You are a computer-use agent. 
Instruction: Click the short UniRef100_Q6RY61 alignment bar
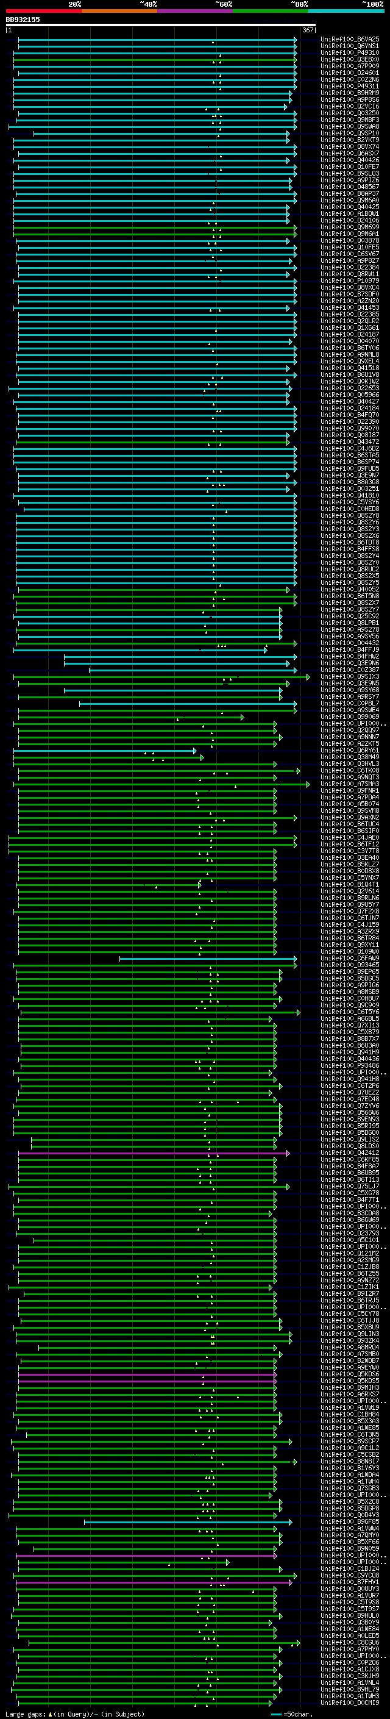tap(105, 751)
